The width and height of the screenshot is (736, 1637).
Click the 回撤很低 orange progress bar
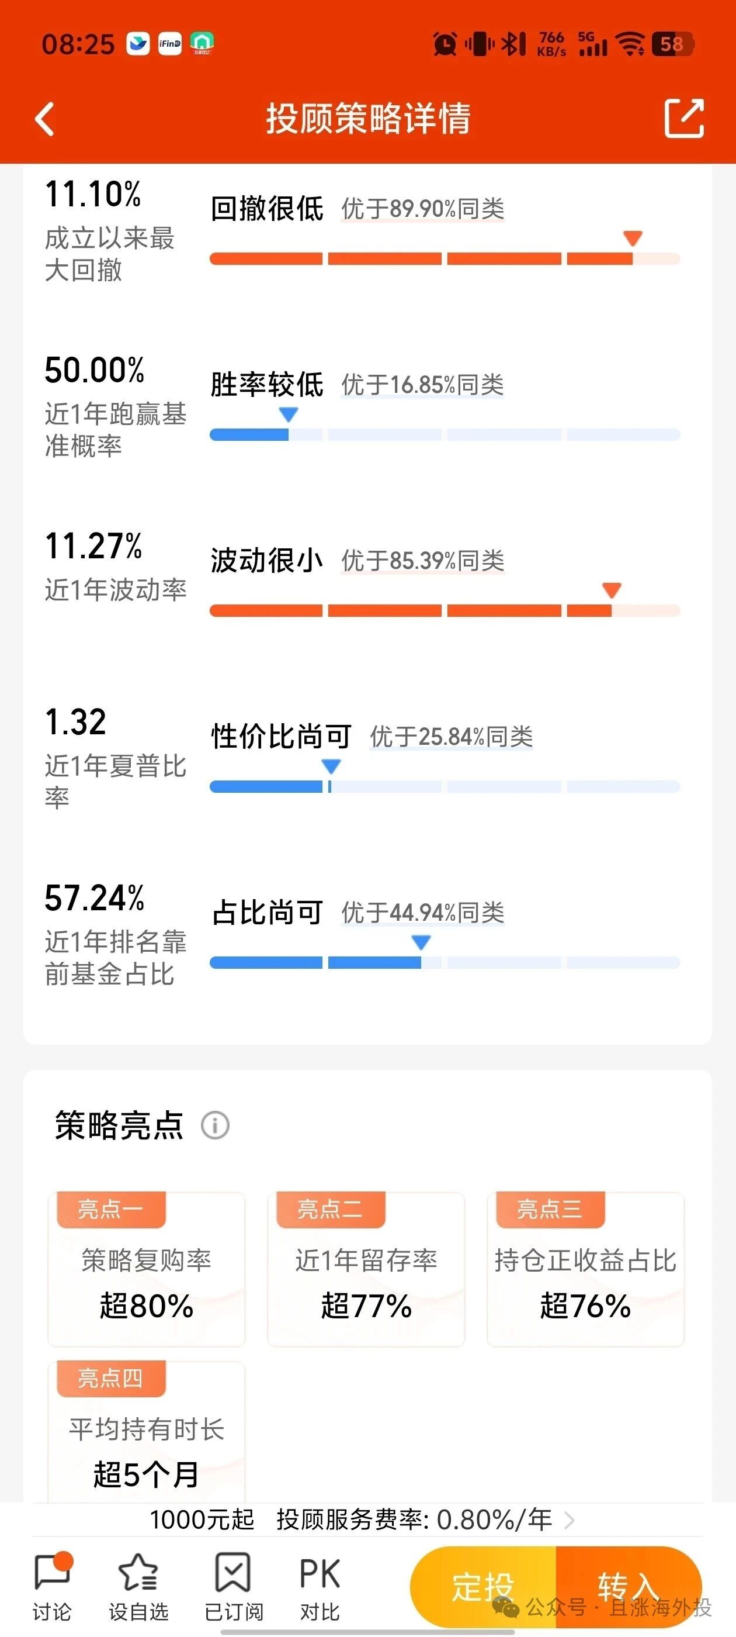pyautogui.click(x=445, y=258)
